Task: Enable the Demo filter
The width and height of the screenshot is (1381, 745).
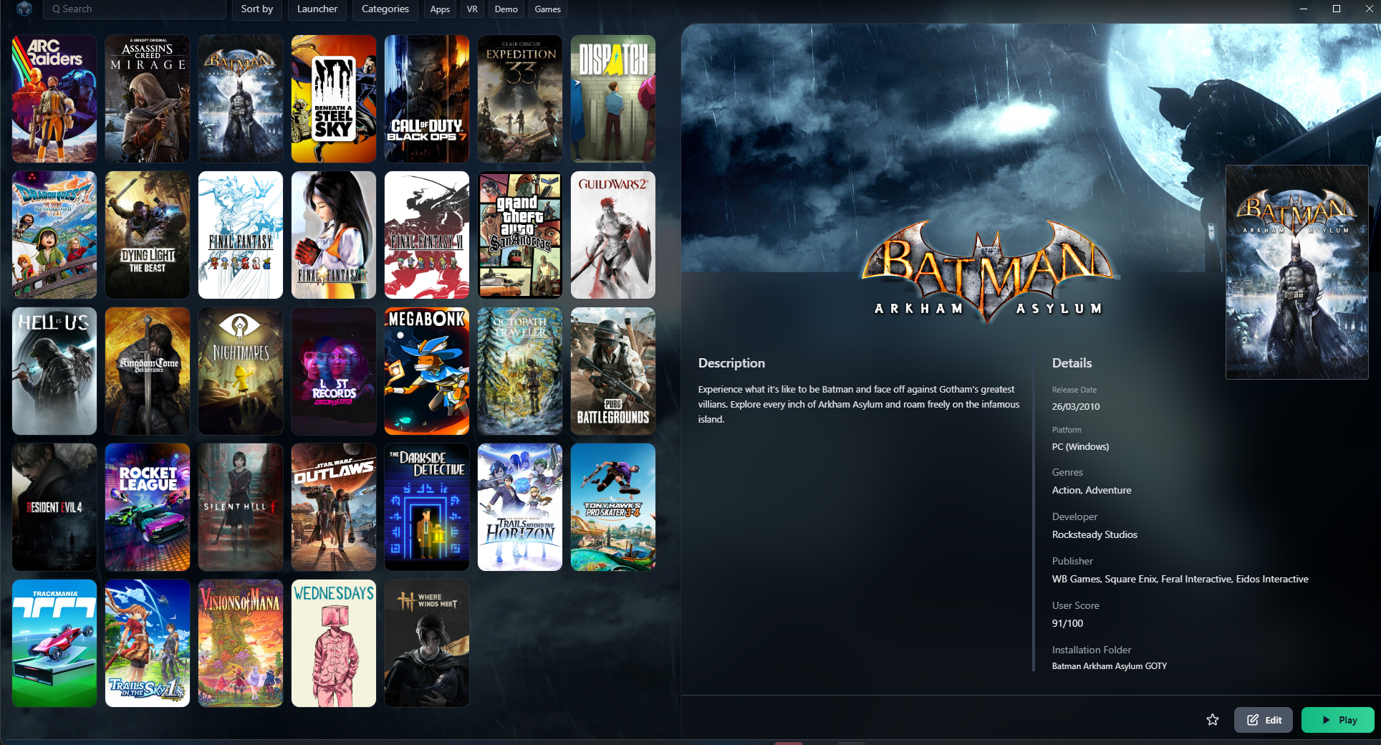Action: [x=506, y=9]
